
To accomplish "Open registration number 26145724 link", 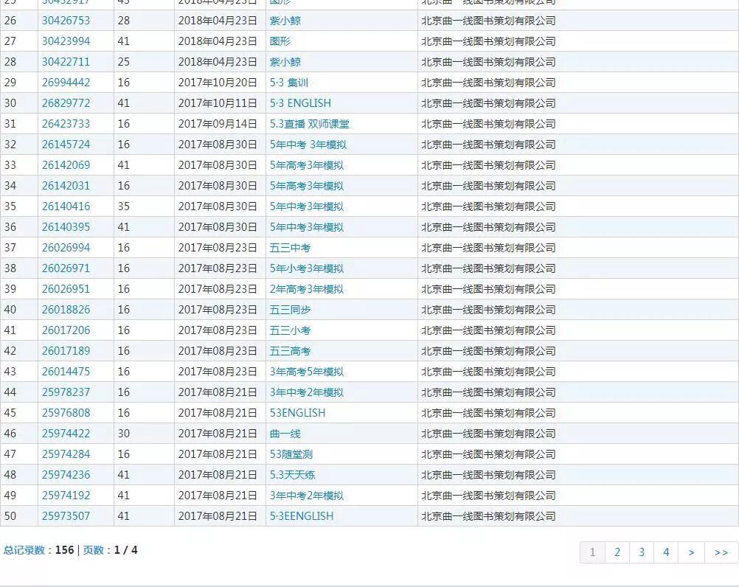I will (66, 145).
